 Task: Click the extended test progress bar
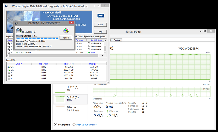[x=37, y=38]
